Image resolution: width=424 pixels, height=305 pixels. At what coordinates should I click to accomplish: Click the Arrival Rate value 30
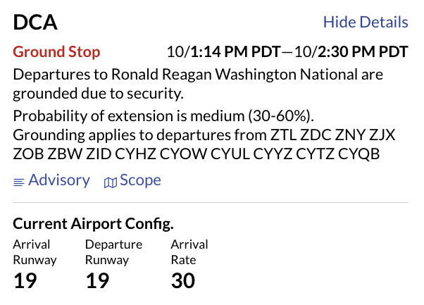click(183, 281)
